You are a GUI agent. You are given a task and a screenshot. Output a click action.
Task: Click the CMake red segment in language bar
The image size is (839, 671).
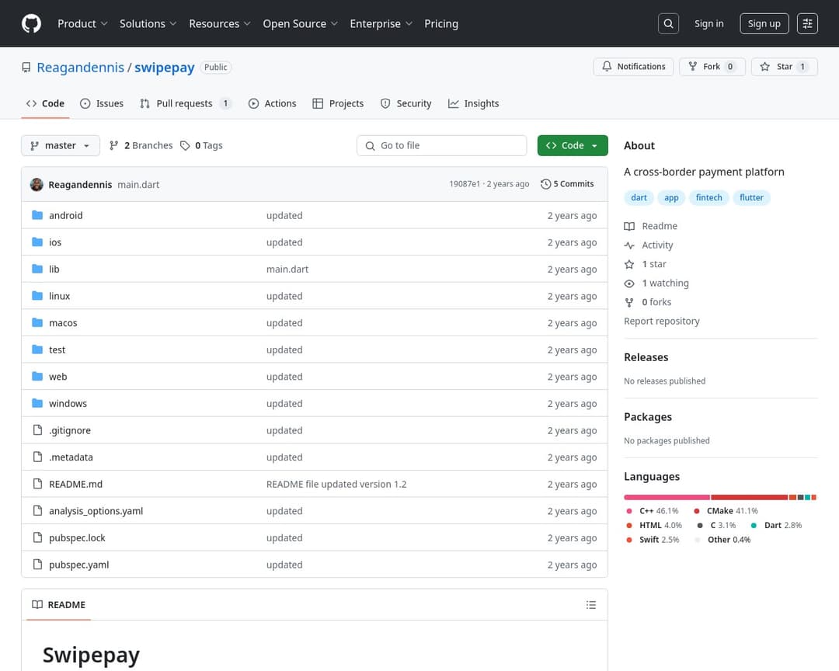(x=750, y=498)
